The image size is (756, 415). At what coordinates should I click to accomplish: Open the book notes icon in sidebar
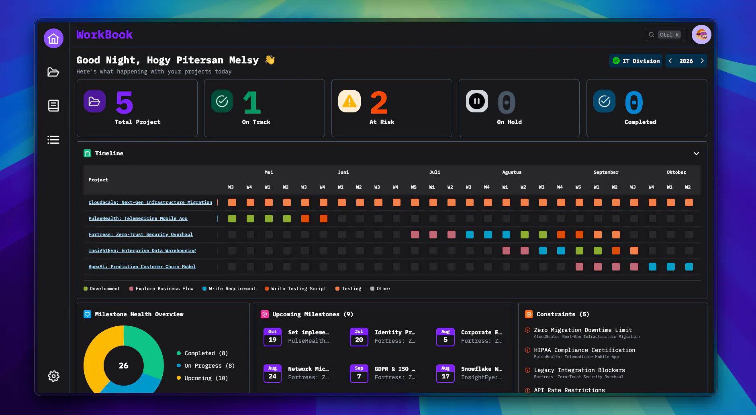click(53, 106)
